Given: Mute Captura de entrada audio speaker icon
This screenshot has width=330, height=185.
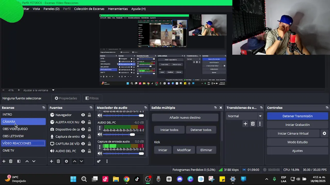Looking at the screenshot, I should click(x=100, y=154).
